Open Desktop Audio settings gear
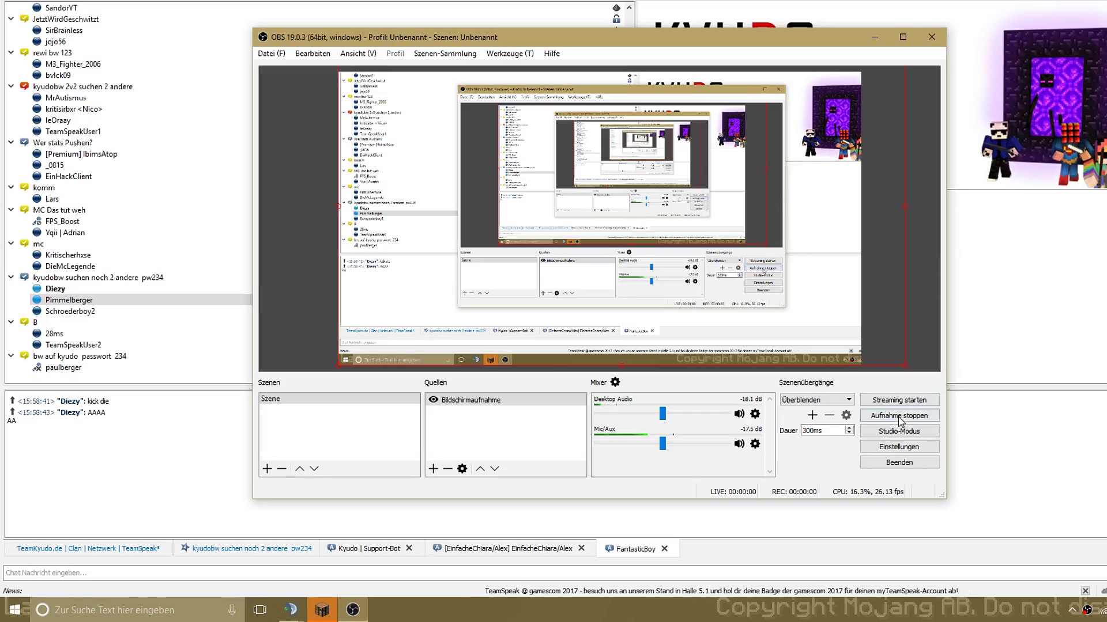Image resolution: width=1107 pixels, height=622 pixels. (755, 414)
